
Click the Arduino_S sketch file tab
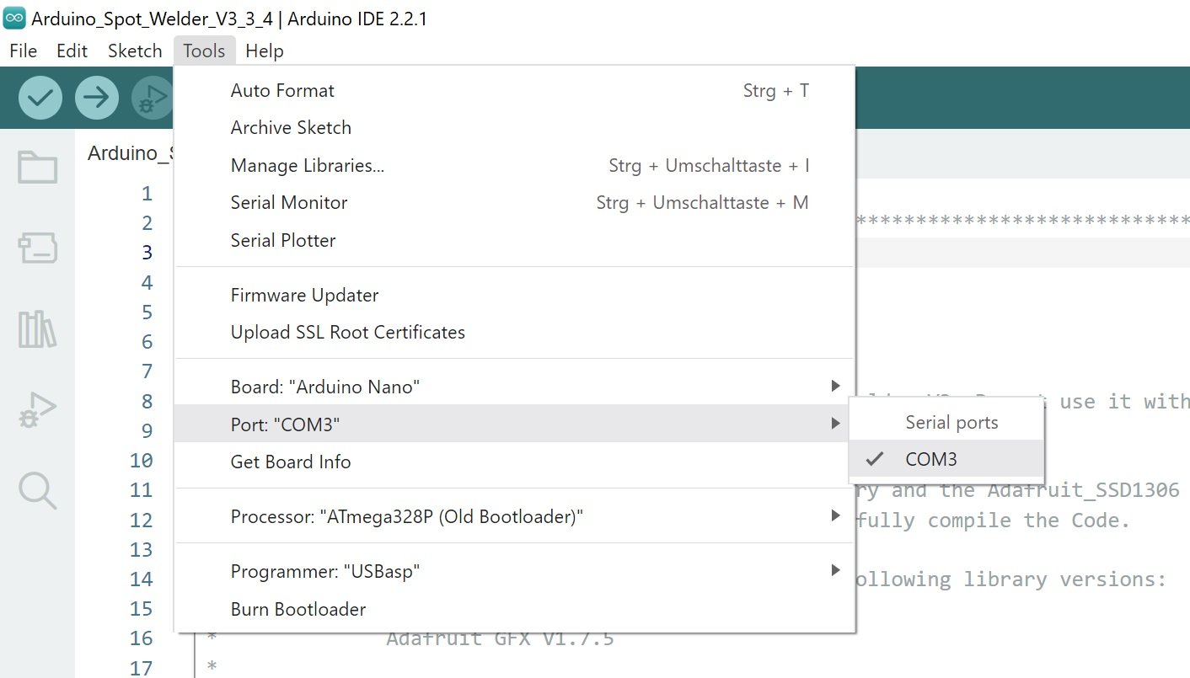[x=130, y=153]
